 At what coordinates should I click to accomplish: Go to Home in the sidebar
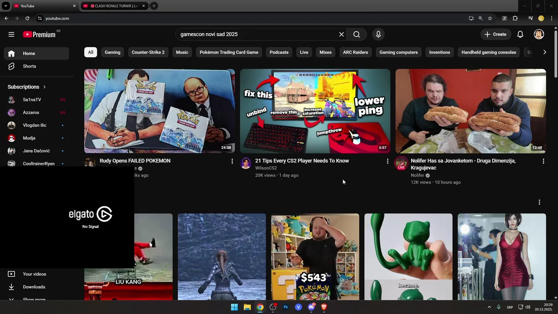point(37,53)
